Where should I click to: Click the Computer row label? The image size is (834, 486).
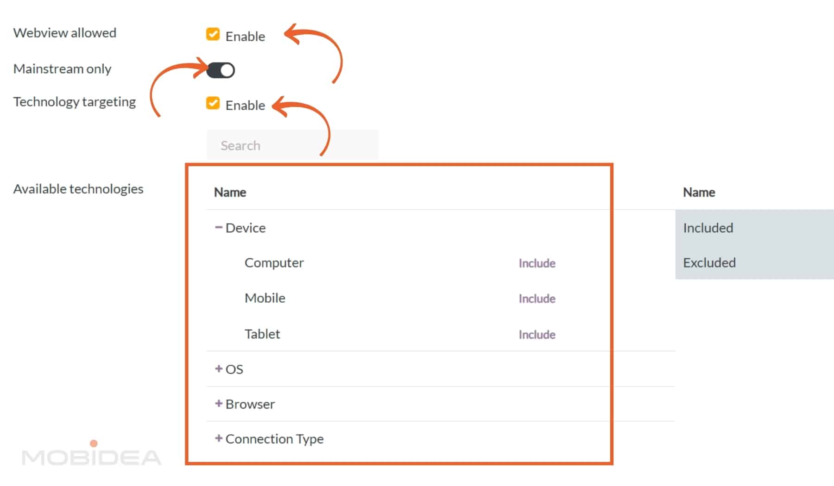tap(274, 263)
